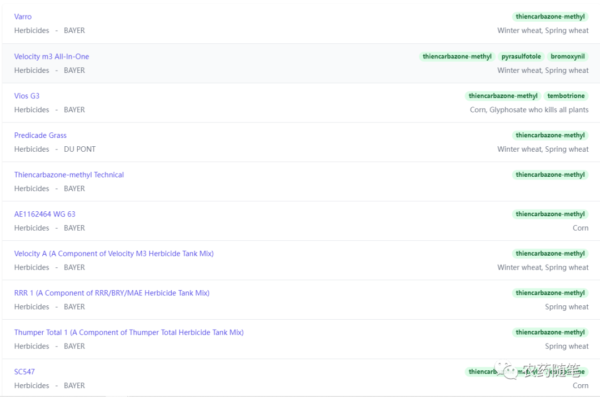The width and height of the screenshot is (600, 397).
Task: Select 'Corn, Glyphosate who kills all plants' text
Action: (529, 110)
